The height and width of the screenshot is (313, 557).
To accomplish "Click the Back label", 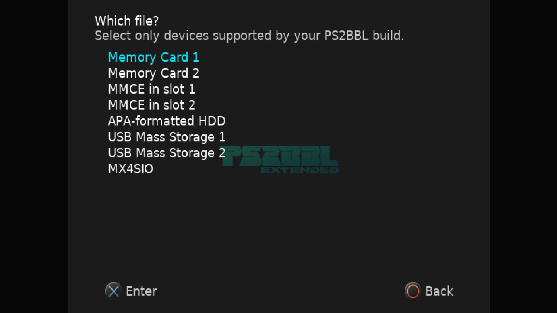I will 439,291.
